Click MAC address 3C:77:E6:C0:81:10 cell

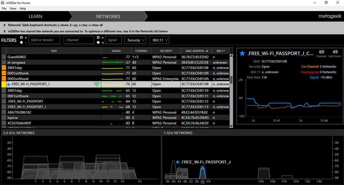pos(195,91)
